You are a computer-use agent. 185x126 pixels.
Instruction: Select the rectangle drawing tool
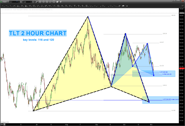pyautogui.click(x=34, y=6)
